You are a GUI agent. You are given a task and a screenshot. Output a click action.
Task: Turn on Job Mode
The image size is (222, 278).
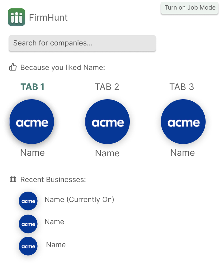pyautogui.click(x=189, y=8)
